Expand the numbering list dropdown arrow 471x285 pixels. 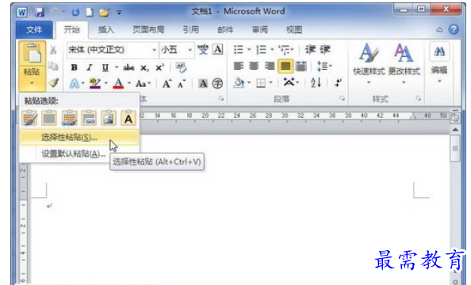pyautogui.click(x=272, y=50)
